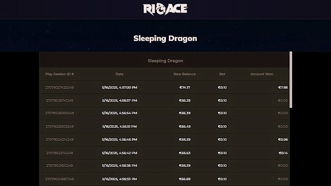
Task: Select the Amount Won column header
Action: 262,74
